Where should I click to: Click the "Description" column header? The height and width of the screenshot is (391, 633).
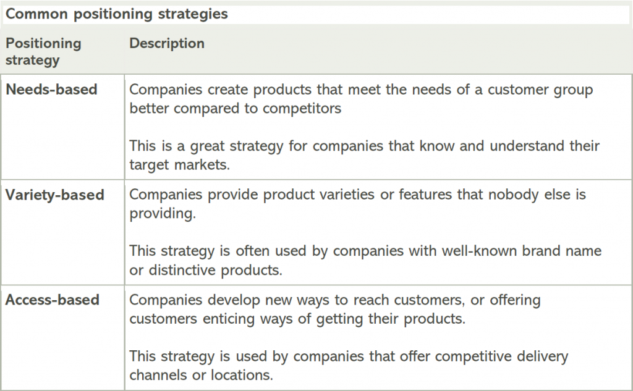coord(167,44)
